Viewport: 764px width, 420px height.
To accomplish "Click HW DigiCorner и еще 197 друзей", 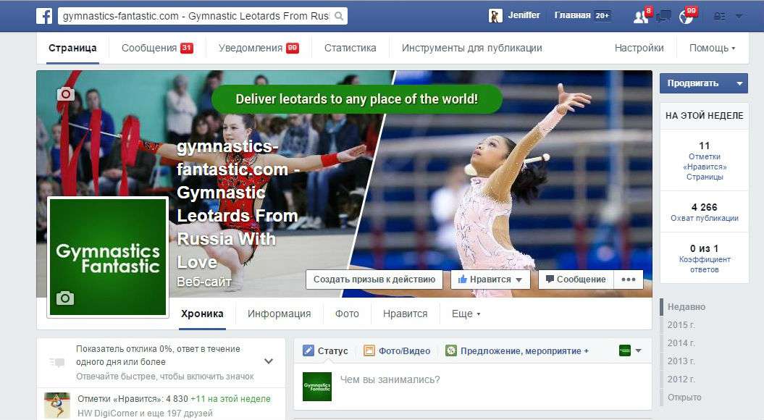I will pos(146,413).
